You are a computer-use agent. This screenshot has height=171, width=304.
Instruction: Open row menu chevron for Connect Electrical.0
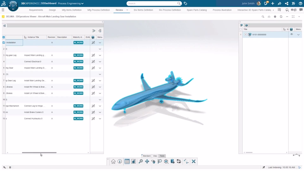100,62
